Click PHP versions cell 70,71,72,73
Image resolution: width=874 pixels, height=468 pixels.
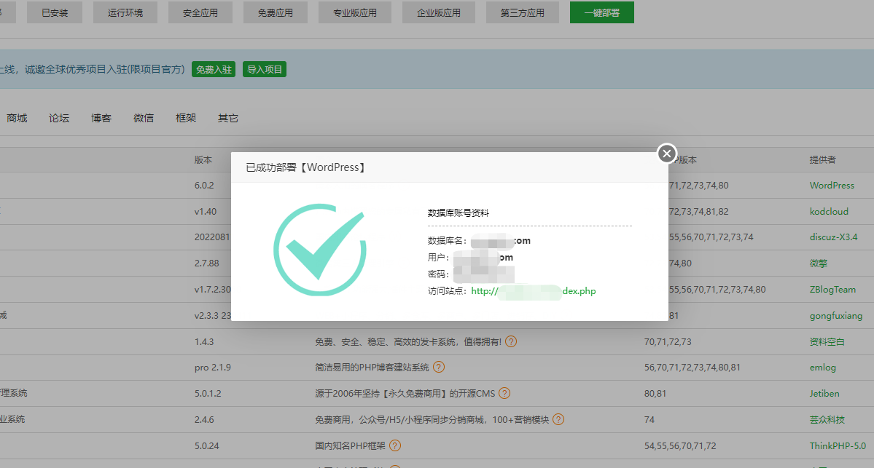click(668, 341)
